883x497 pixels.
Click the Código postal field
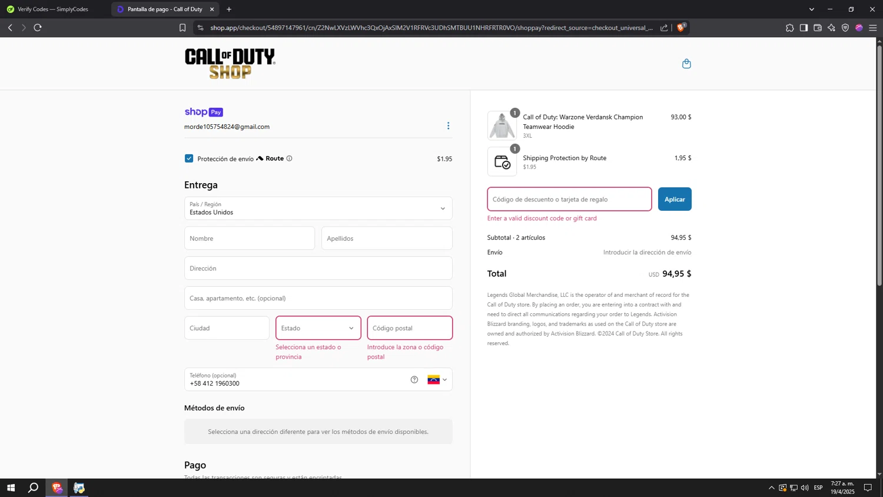(x=410, y=328)
